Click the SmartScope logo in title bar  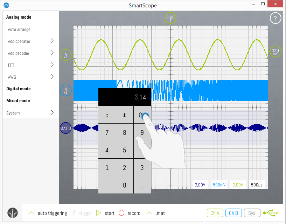click(6, 5)
